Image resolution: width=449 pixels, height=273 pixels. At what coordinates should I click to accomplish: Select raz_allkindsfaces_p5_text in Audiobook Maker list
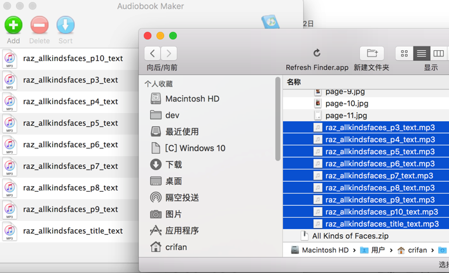tap(69, 123)
